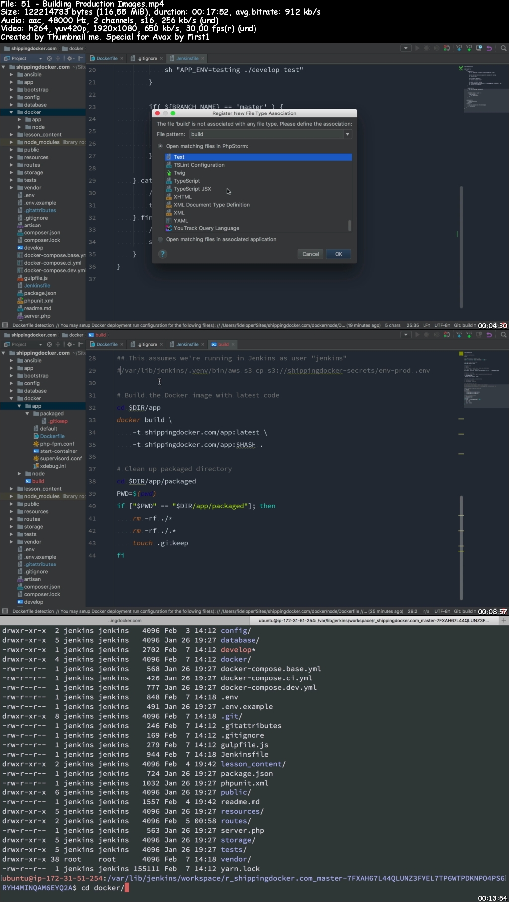Click OK in file type dialog

(x=339, y=254)
